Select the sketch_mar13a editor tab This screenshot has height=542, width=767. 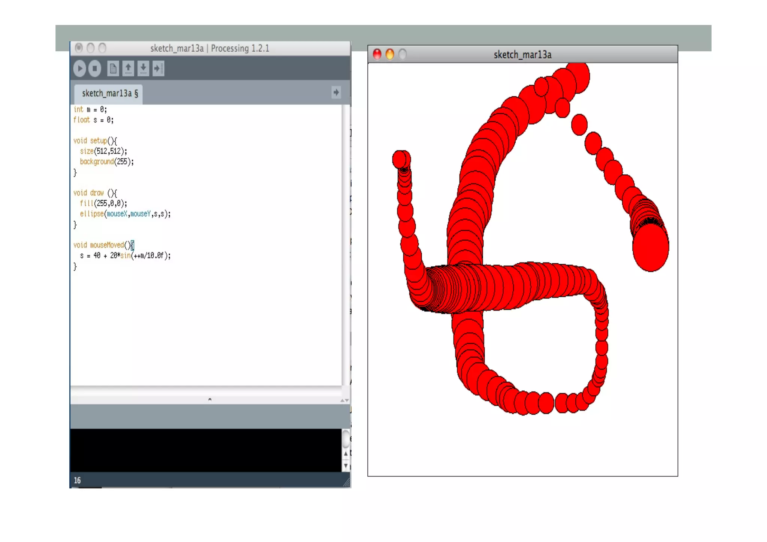(109, 93)
